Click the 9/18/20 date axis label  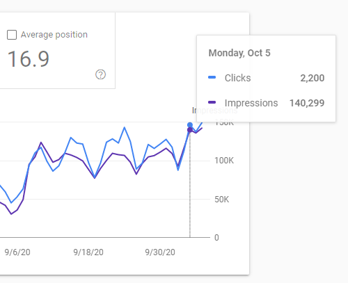click(x=88, y=252)
